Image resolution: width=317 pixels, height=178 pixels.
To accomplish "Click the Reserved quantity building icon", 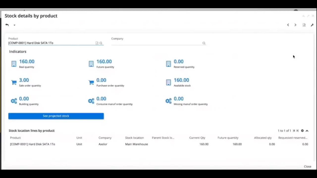I will (x=168, y=64).
